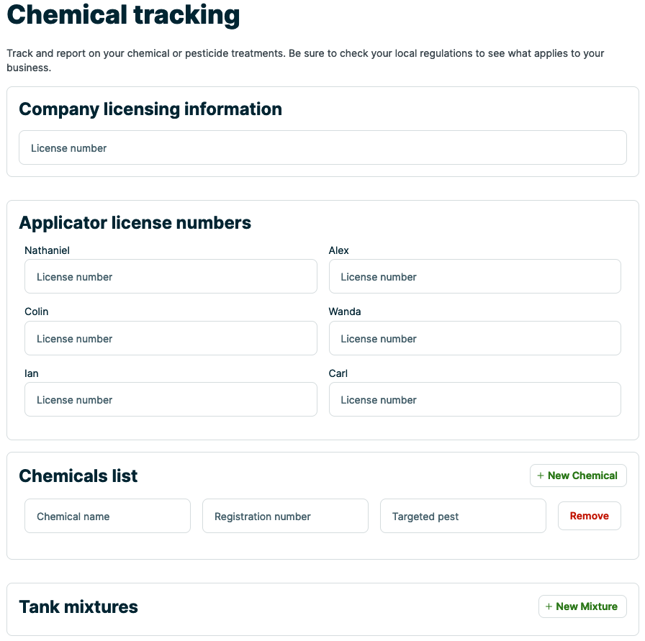The width and height of the screenshot is (645, 641).
Task: Click the + New Chemical button
Action: (578, 476)
